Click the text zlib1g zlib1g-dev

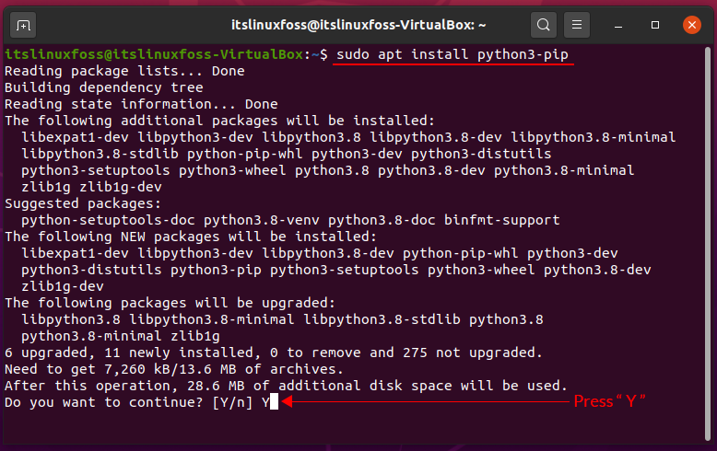pyautogui.click(x=91, y=187)
